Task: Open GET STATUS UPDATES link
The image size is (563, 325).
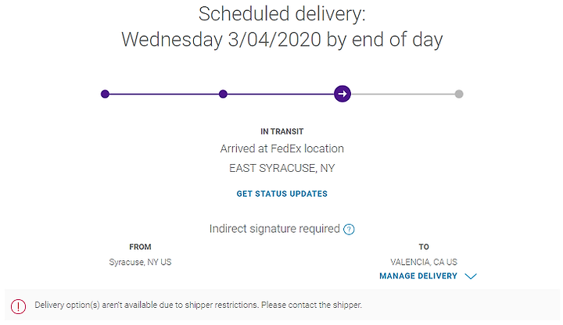Action: point(281,194)
